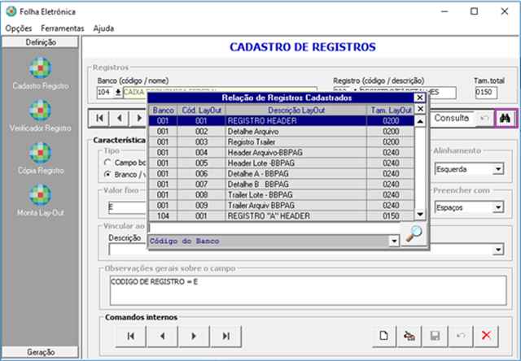521x361 pixels.
Task: Select the Header Arquivo-BBPAG row
Action: point(282,153)
